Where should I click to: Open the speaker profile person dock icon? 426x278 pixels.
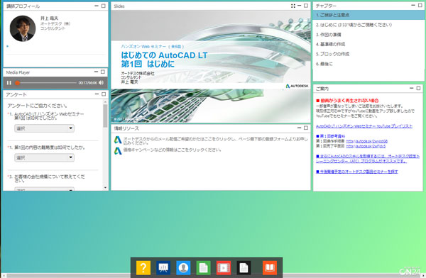(x=183, y=267)
